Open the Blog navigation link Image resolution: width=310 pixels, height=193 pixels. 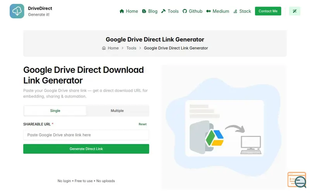tap(150, 11)
